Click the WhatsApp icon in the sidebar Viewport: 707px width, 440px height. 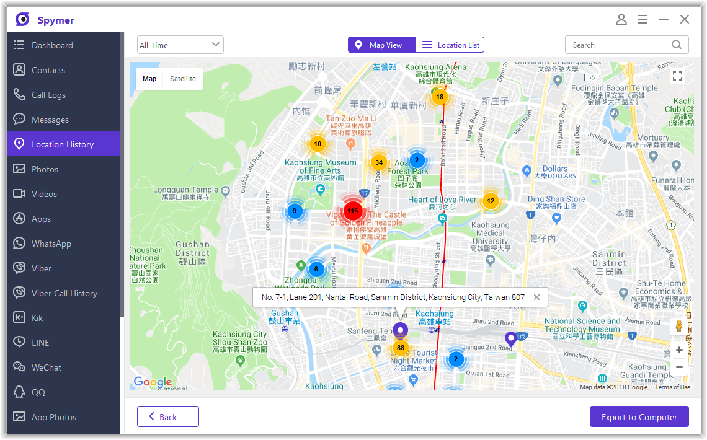point(19,243)
